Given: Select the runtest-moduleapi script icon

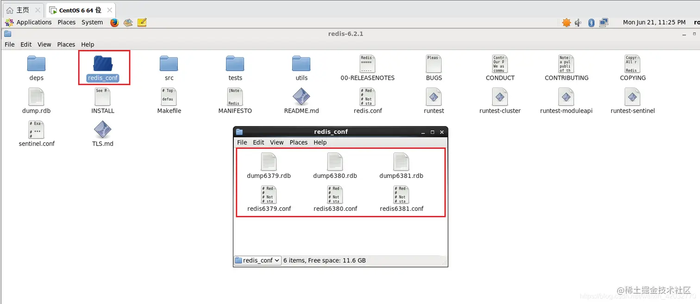Looking at the screenshot, I should pyautogui.click(x=567, y=96).
